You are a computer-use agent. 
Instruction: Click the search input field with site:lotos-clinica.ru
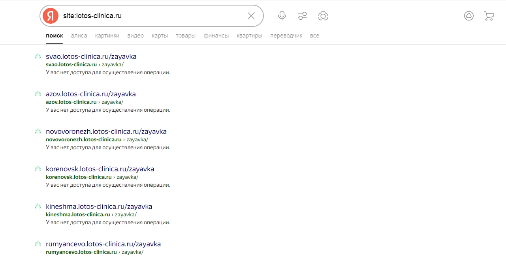(x=152, y=16)
